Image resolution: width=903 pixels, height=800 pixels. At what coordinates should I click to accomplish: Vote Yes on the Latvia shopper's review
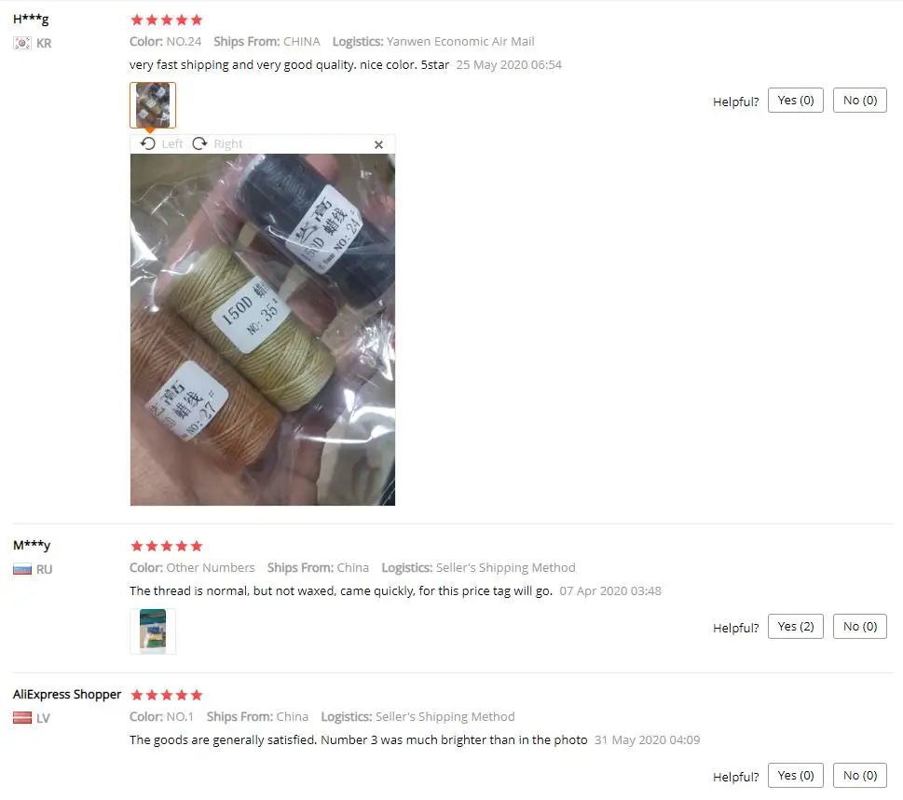click(795, 775)
